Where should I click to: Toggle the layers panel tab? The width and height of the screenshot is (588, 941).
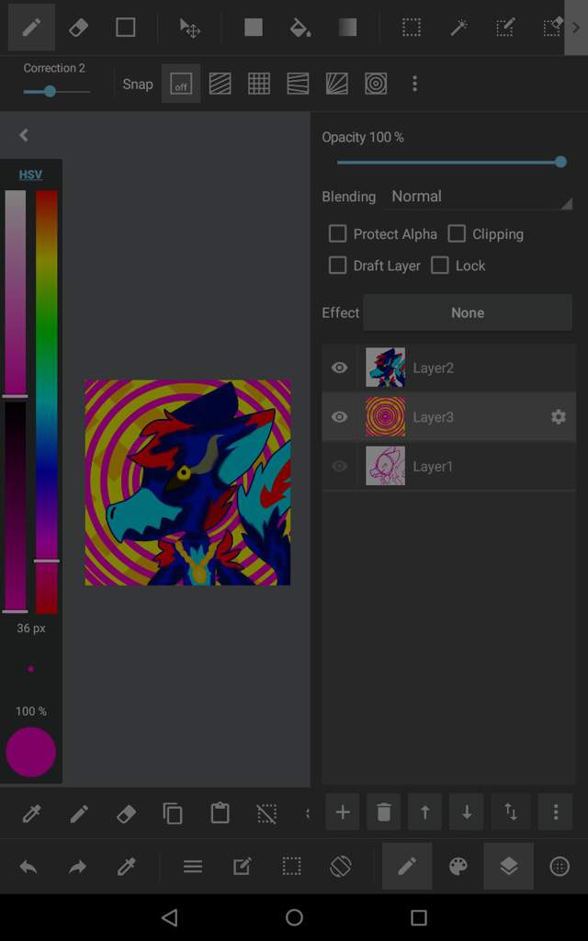tap(509, 866)
